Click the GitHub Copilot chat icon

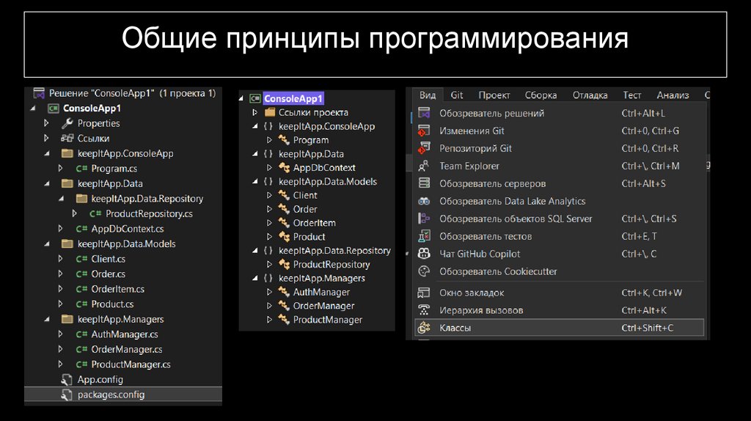pyautogui.click(x=424, y=254)
